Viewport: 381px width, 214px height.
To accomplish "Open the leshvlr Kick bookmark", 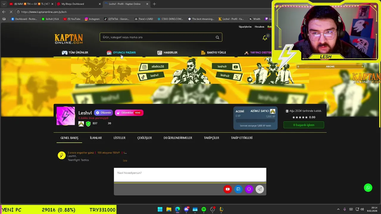I will pyautogui.click(x=50, y=19).
